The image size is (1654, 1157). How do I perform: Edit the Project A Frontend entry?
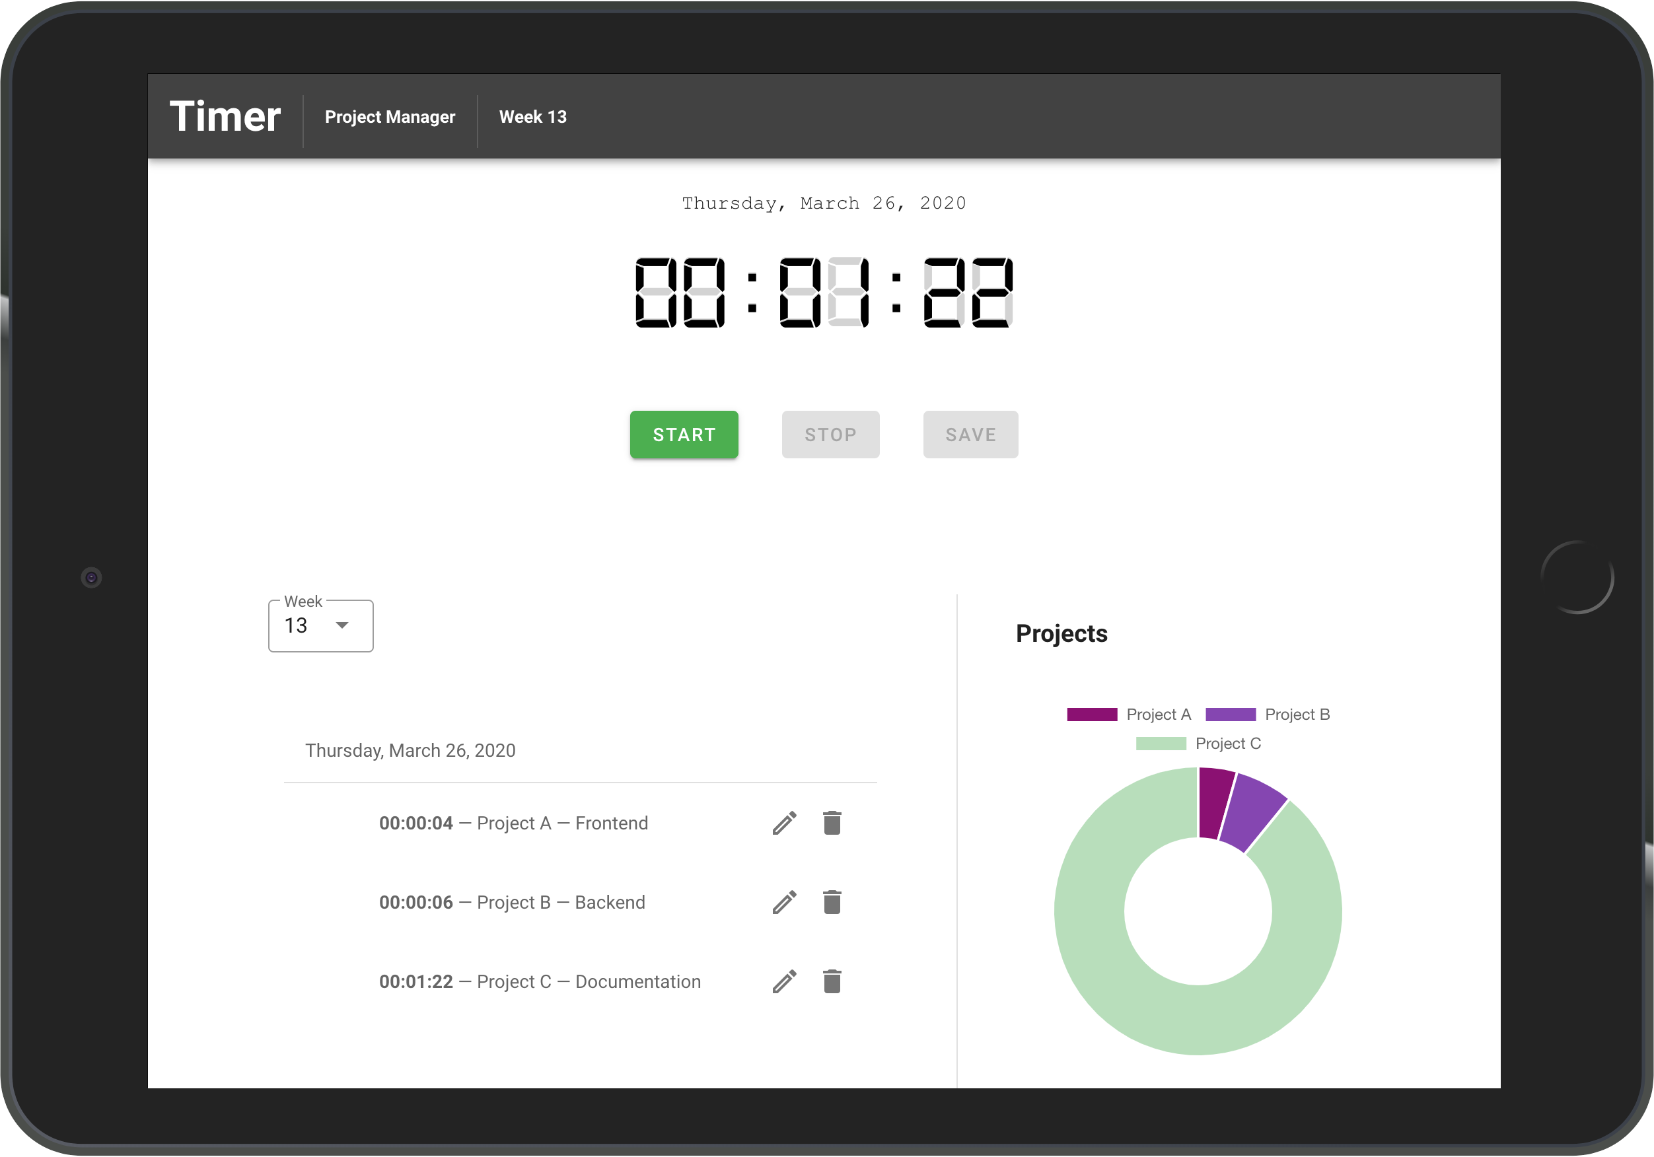(785, 823)
